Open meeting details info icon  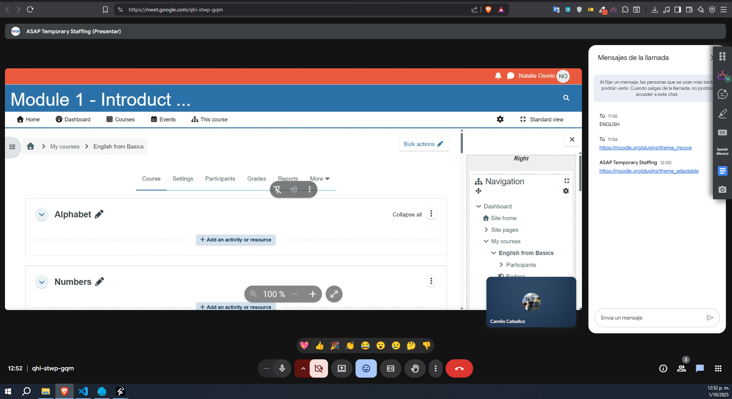click(x=663, y=368)
